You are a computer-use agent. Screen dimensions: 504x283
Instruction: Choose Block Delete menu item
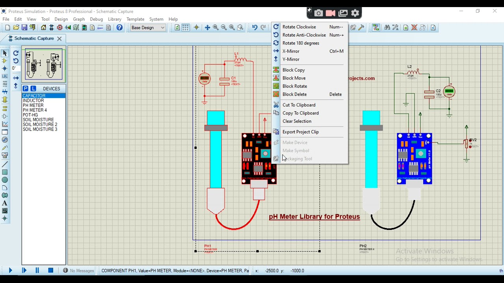coord(310,94)
